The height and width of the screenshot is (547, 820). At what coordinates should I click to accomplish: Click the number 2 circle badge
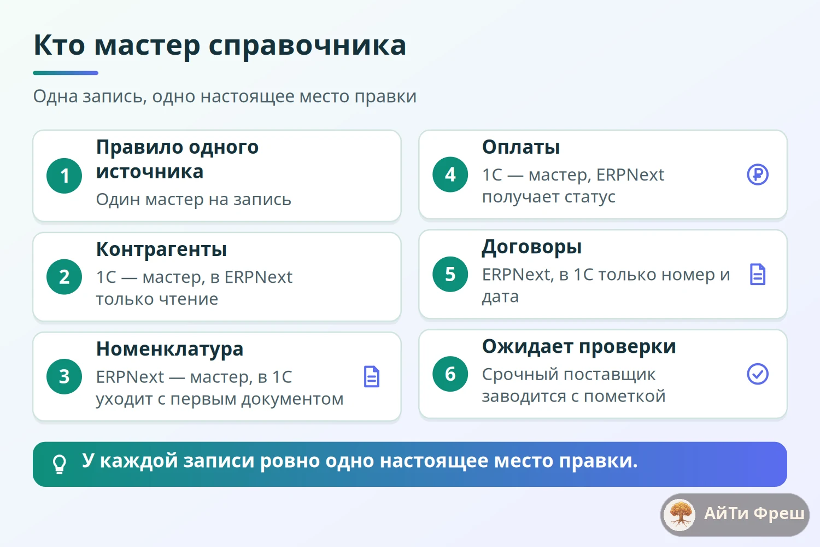(x=65, y=277)
